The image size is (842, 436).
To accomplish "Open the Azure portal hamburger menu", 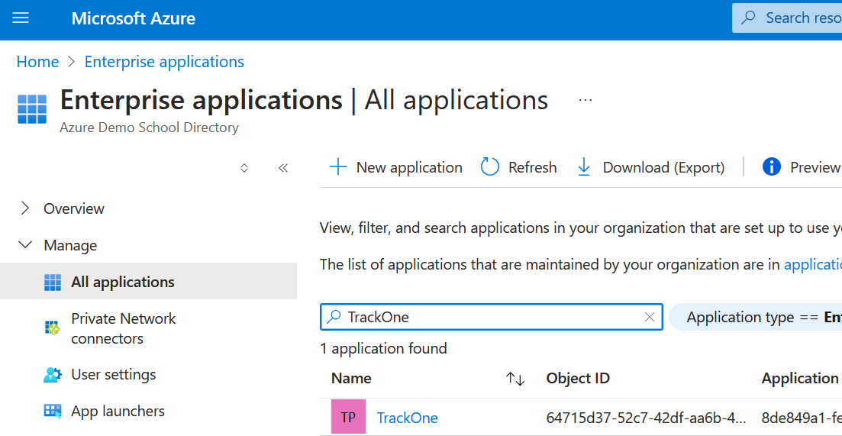I will (x=21, y=18).
